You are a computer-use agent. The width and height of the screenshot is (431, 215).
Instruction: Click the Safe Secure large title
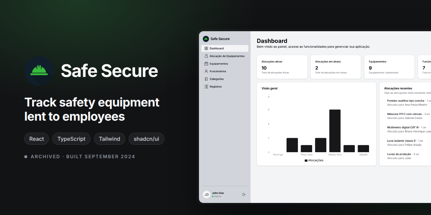(x=109, y=71)
